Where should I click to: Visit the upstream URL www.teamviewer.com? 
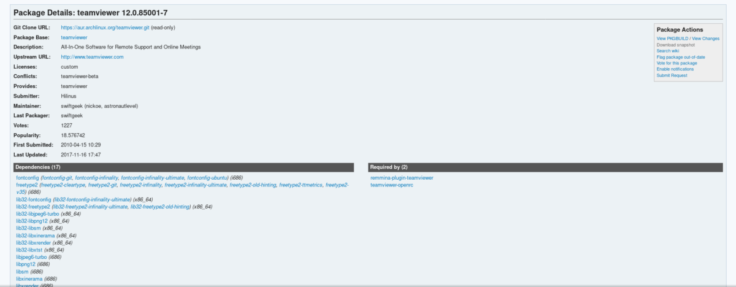(92, 57)
